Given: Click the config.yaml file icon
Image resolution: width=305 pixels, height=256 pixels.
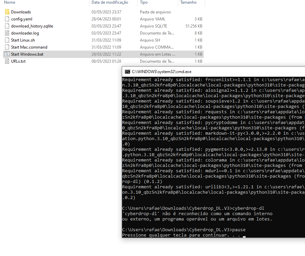Looking at the screenshot, I should 7,19.
